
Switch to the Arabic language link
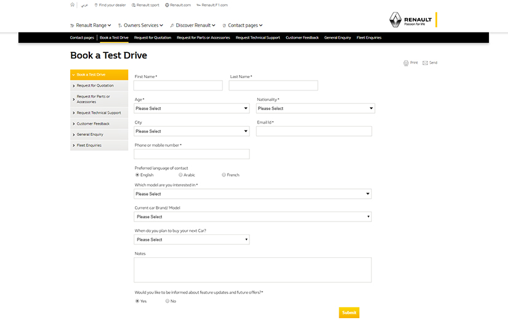[x=84, y=5]
